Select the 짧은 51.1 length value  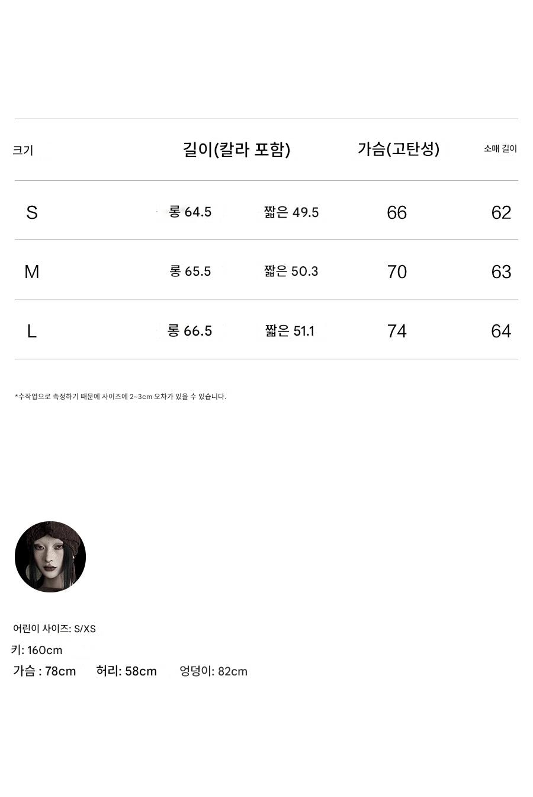[290, 330]
